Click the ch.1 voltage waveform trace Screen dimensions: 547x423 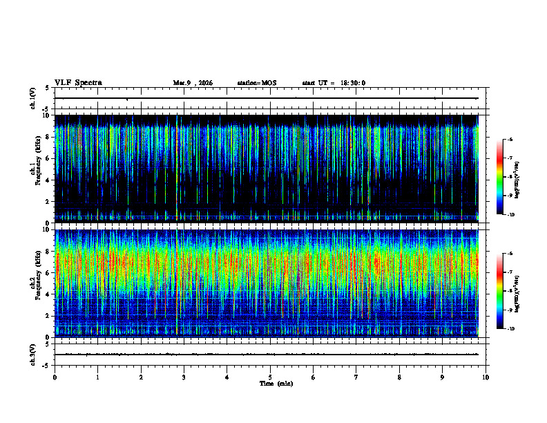[x=267, y=98]
